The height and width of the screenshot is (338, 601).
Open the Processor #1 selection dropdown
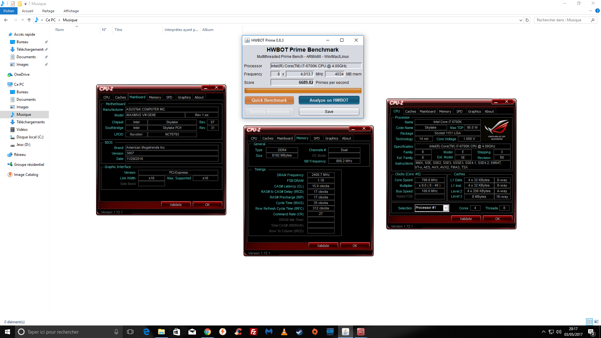(x=446, y=208)
